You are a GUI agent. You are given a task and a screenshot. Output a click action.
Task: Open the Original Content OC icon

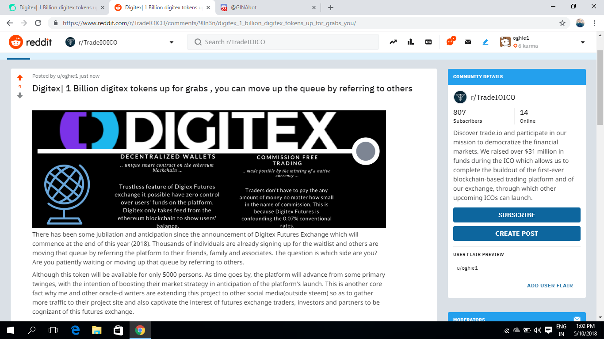tap(428, 42)
